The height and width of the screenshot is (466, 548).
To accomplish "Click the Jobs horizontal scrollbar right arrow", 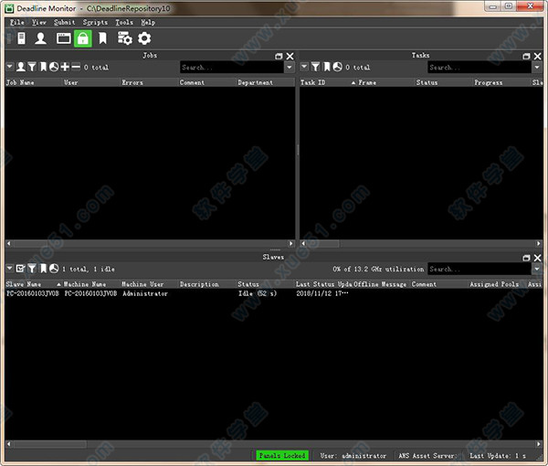I will point(291,243).
